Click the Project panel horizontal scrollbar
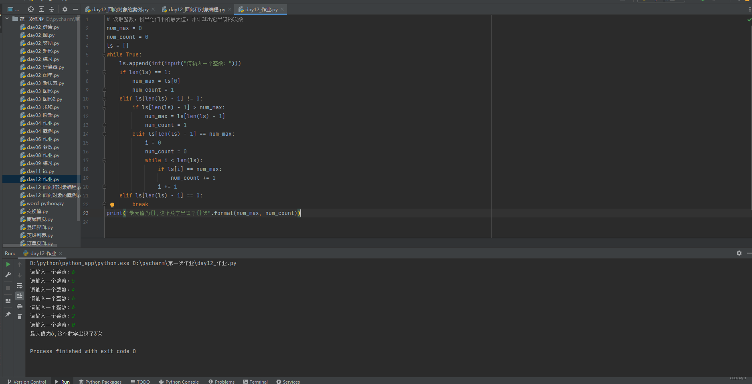The height and width of the screenshot is (384, 752). tap(30, 245)
